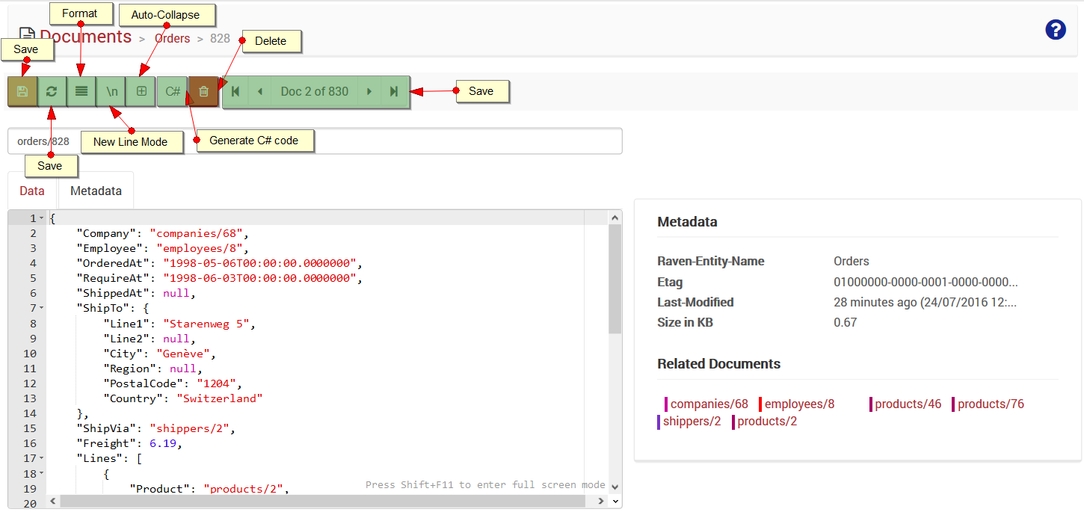Switch to the Data tab
Image resolution: width=1084 pixels, height=521 pixels.
pos(32,191)
